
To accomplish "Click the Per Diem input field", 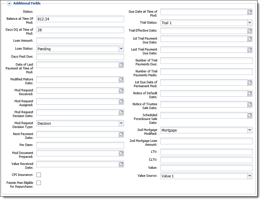I will [80, 145].
